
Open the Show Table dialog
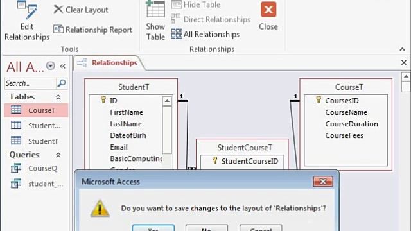pyautogui.click(x=155, y=21)
